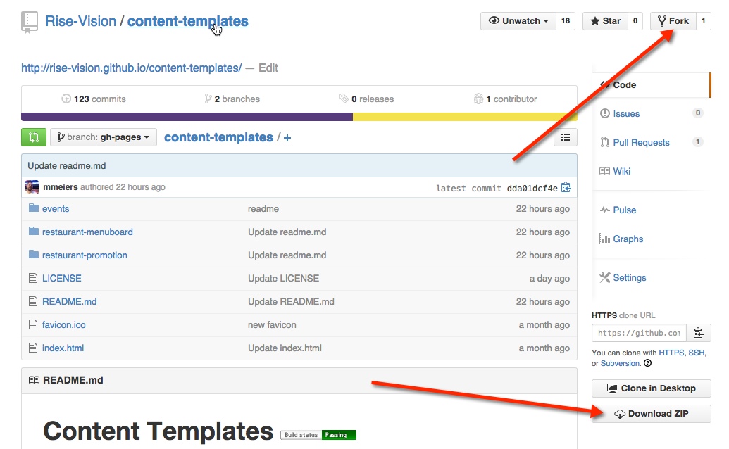
Task: Click the repository book icon
Action: 30,22
